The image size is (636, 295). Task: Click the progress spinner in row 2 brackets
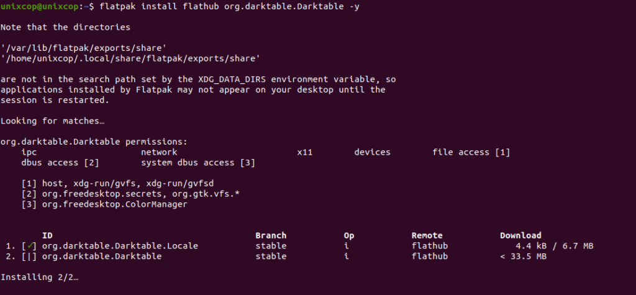pyautogui.click(x=30, y=256)
